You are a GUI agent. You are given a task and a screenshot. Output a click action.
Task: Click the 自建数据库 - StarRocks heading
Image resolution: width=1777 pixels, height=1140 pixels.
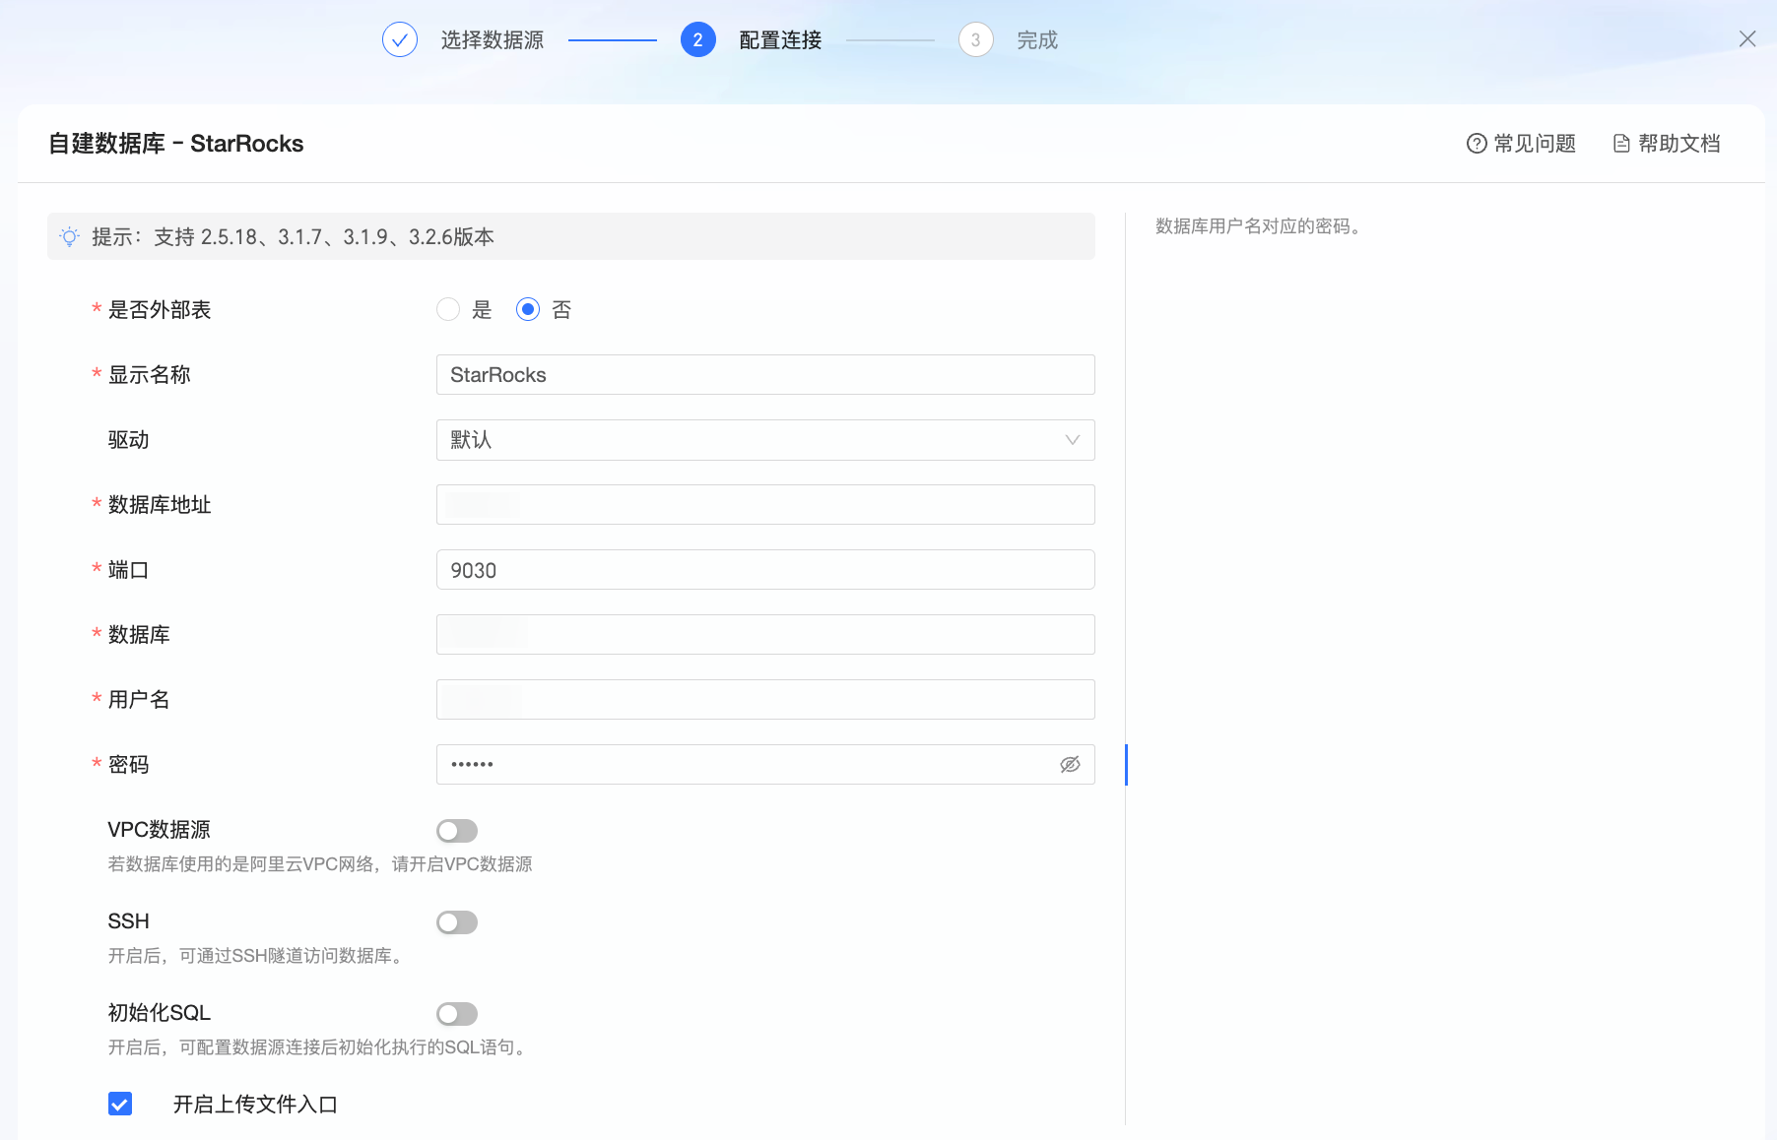click(176, 144)
